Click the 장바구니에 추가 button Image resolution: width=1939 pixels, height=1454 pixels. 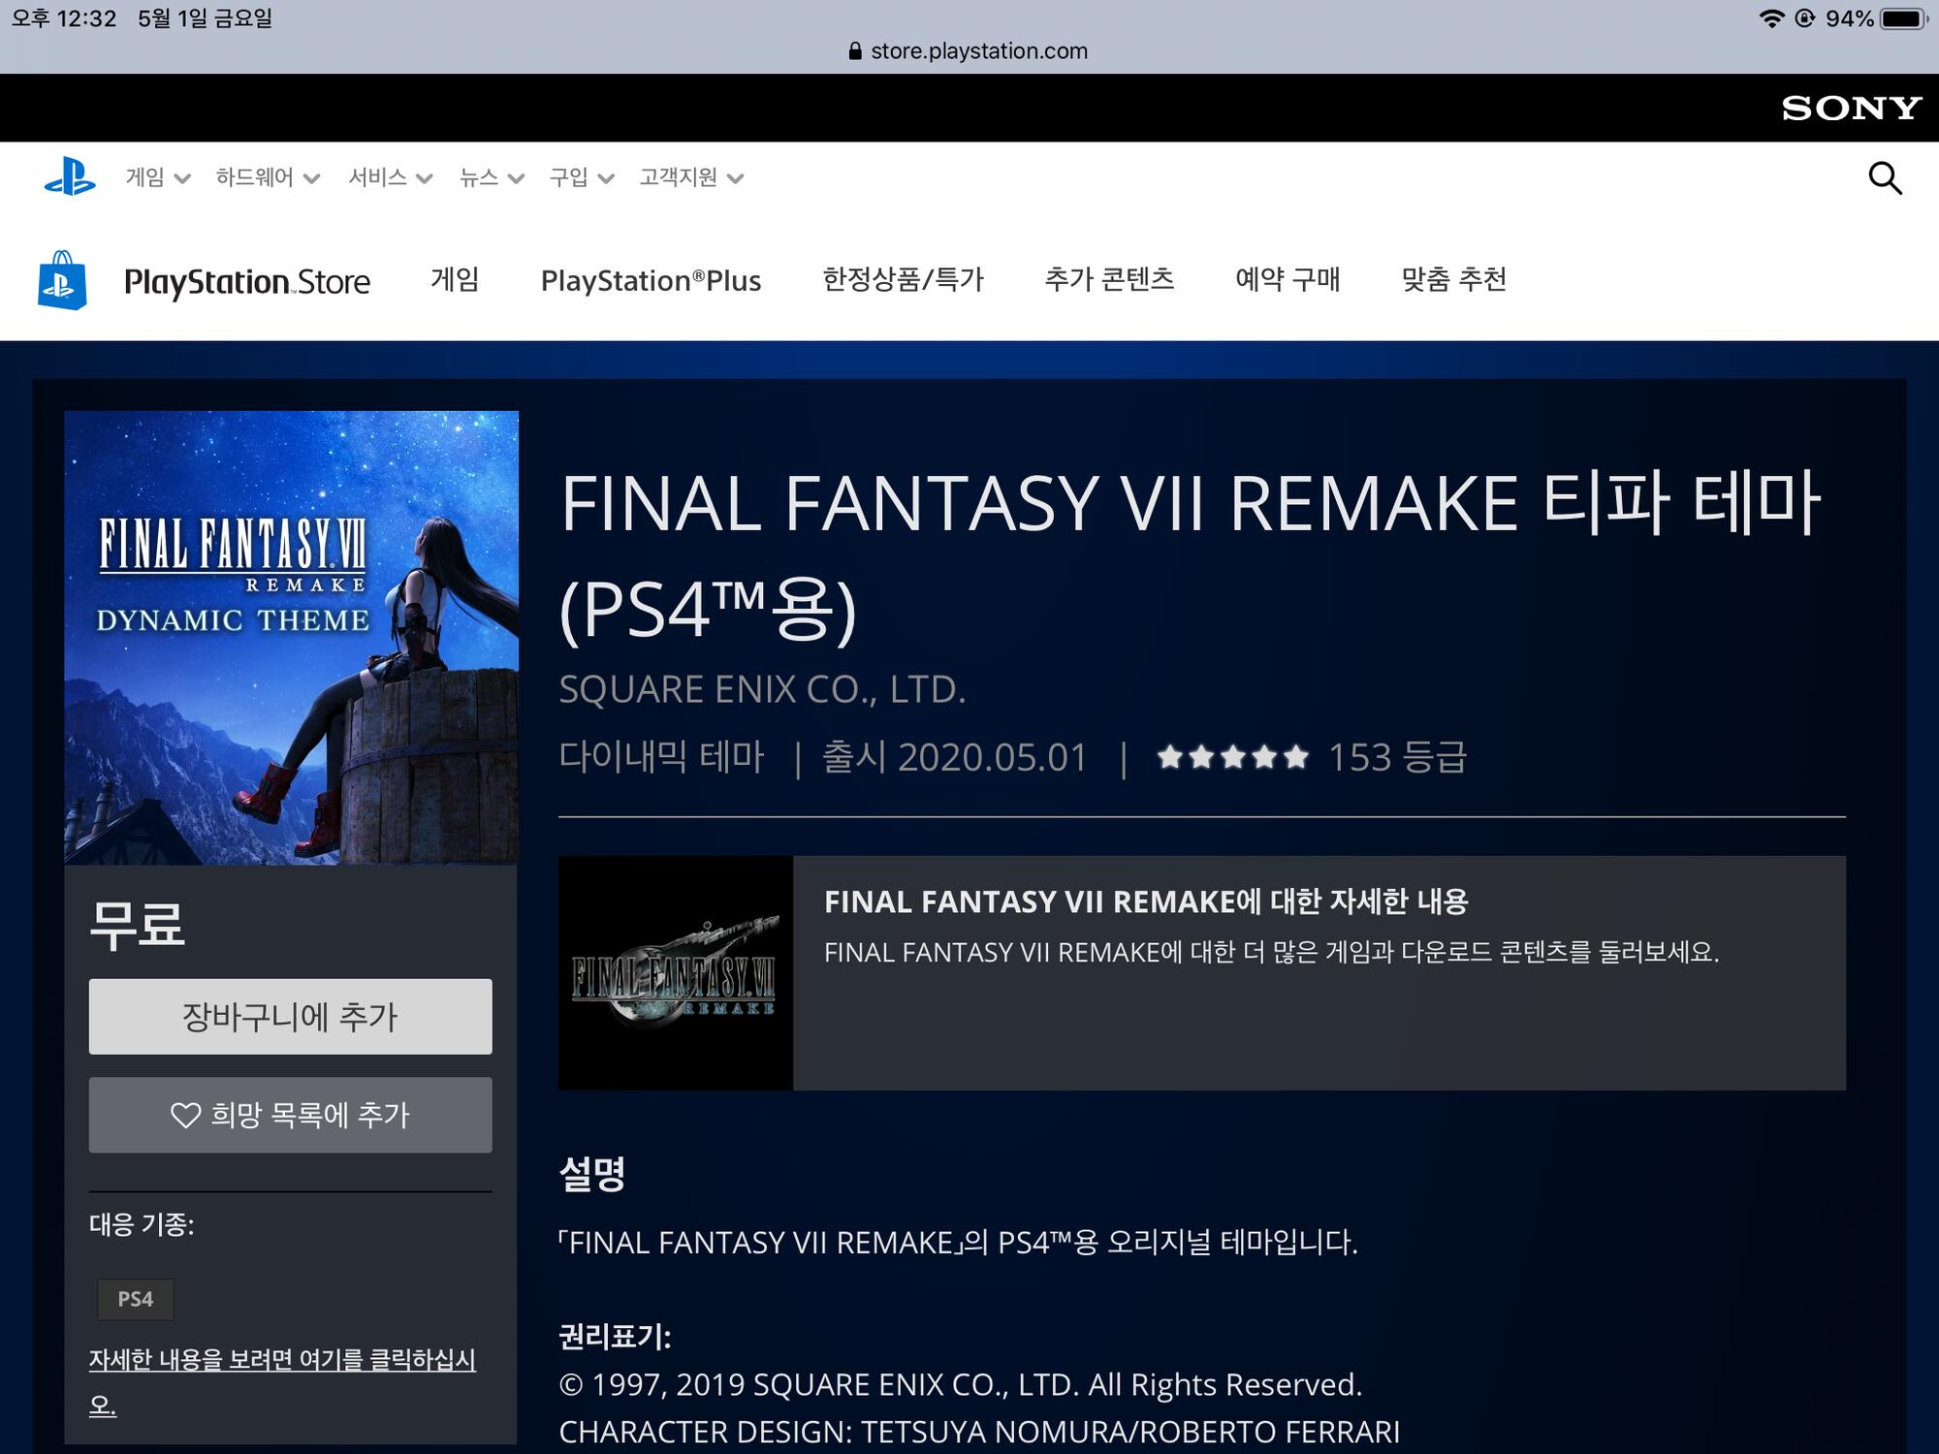click(x=290, y=1017)
